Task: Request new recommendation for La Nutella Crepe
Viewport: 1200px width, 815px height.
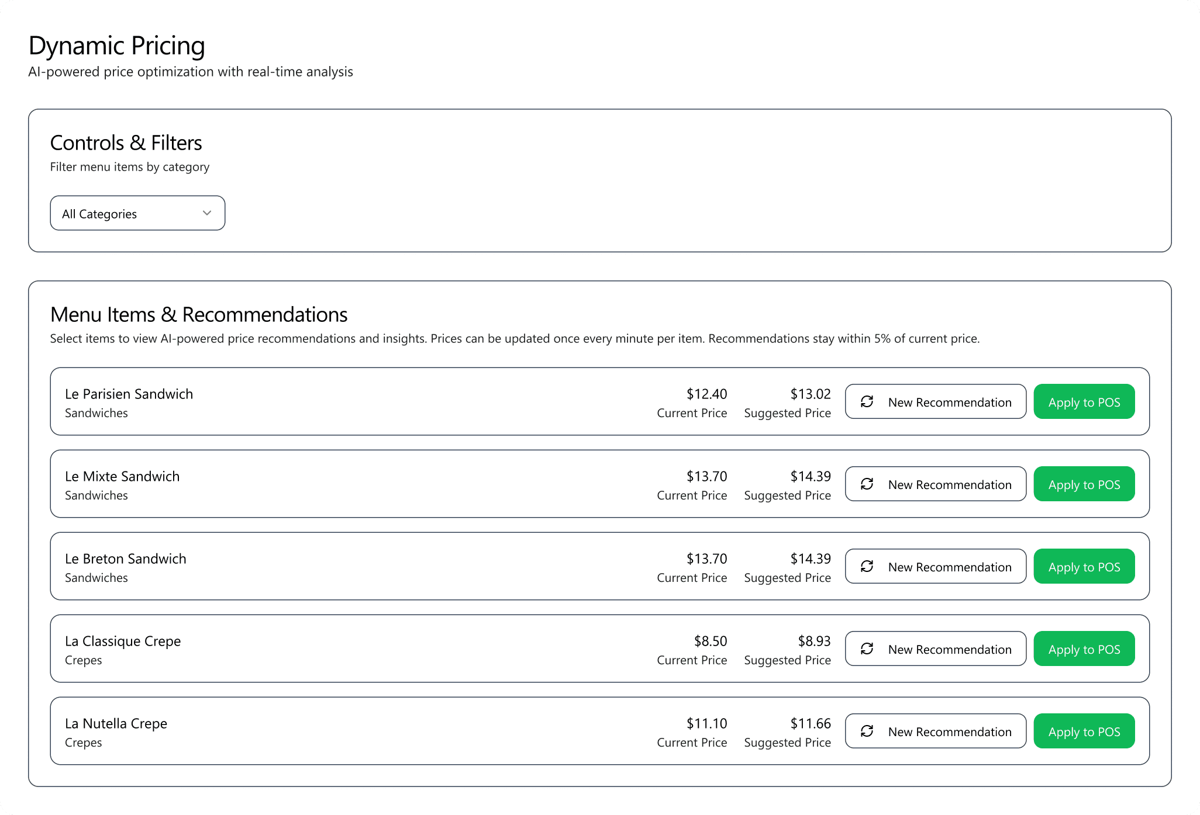Action: click(x=949, y=731)
